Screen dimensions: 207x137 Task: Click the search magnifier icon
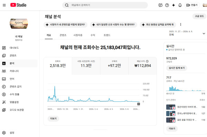click(x=67, y=5)
